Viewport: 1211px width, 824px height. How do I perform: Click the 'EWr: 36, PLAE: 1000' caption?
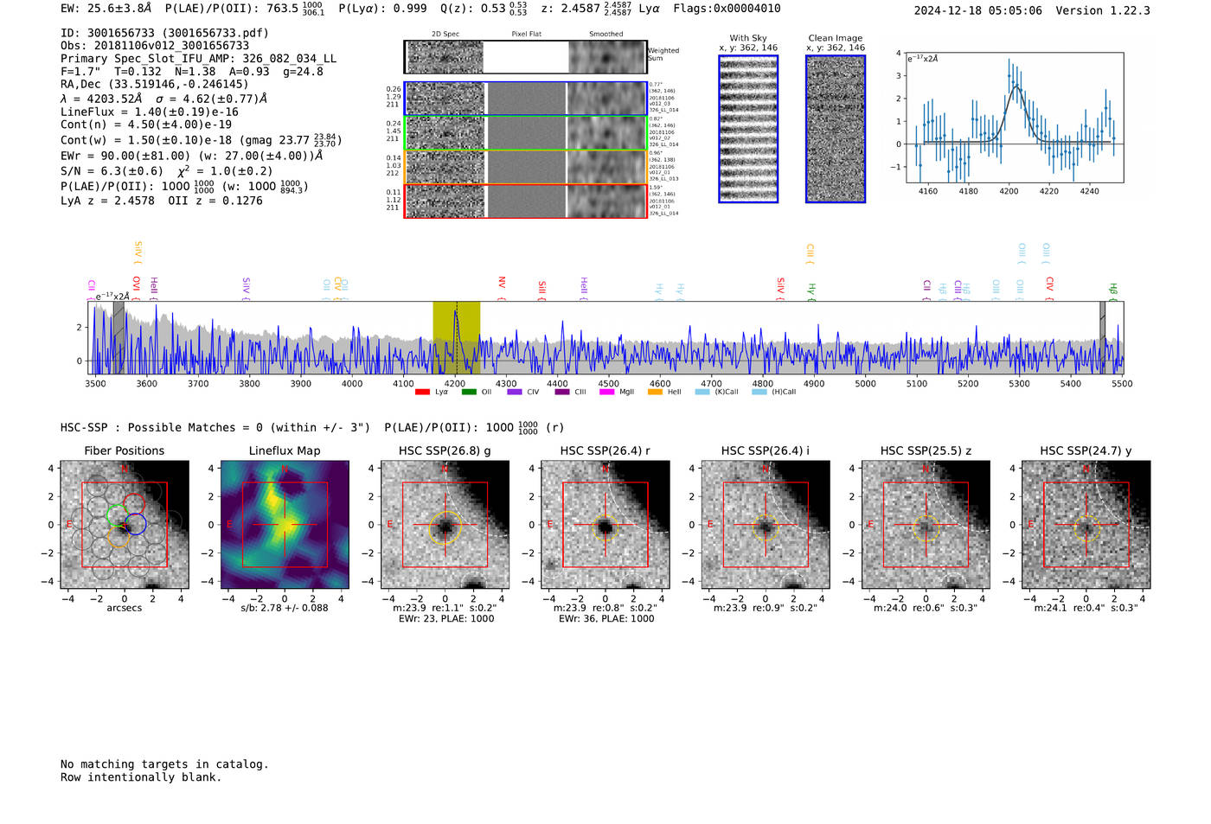(x=606, y=619)
